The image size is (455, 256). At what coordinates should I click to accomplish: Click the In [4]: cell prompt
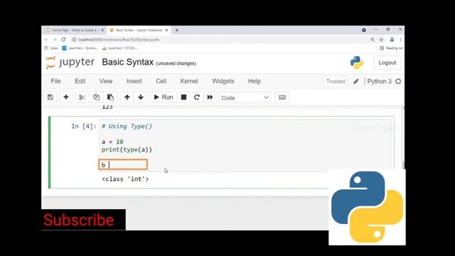84,127
